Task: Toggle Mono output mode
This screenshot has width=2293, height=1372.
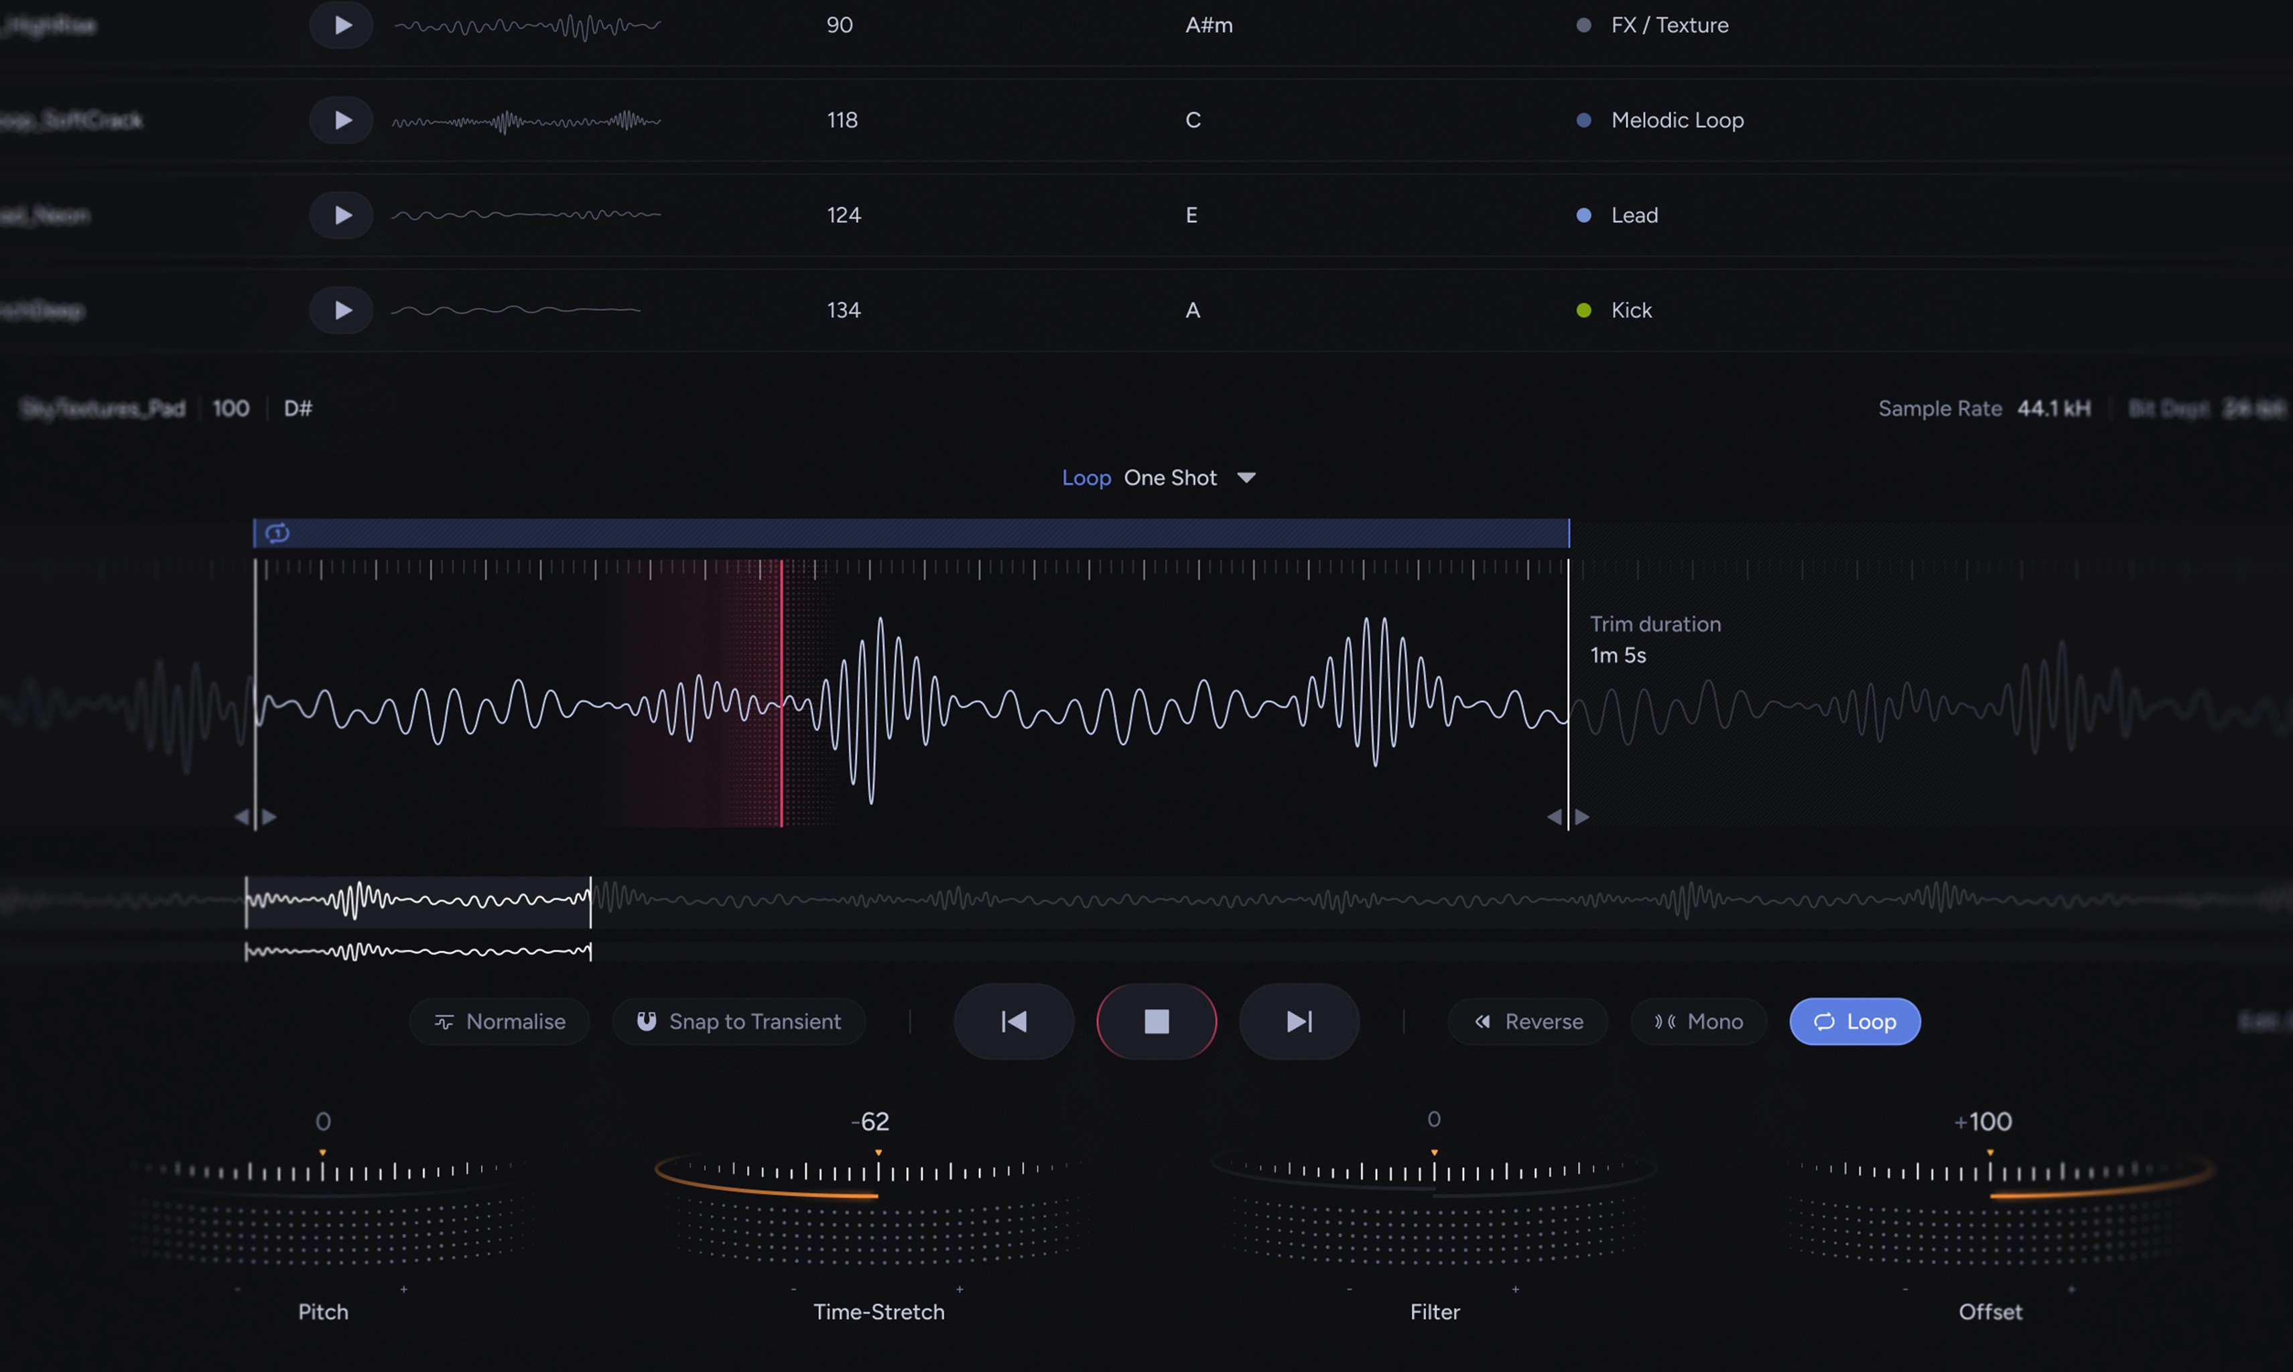Action: [x=1699, y=1021]
